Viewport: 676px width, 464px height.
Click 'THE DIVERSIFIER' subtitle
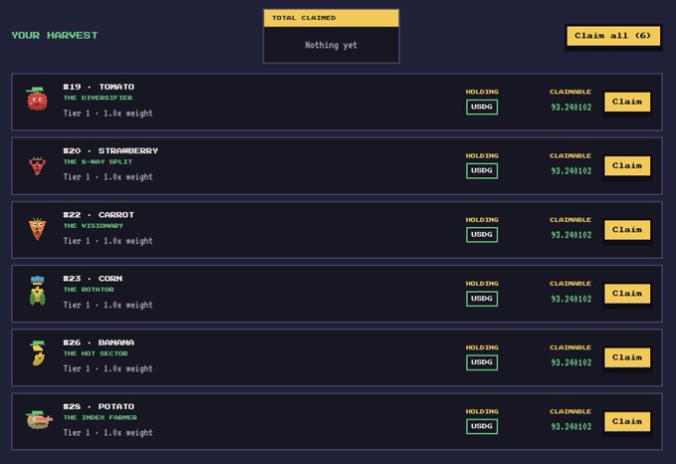(x=98, y=98)
